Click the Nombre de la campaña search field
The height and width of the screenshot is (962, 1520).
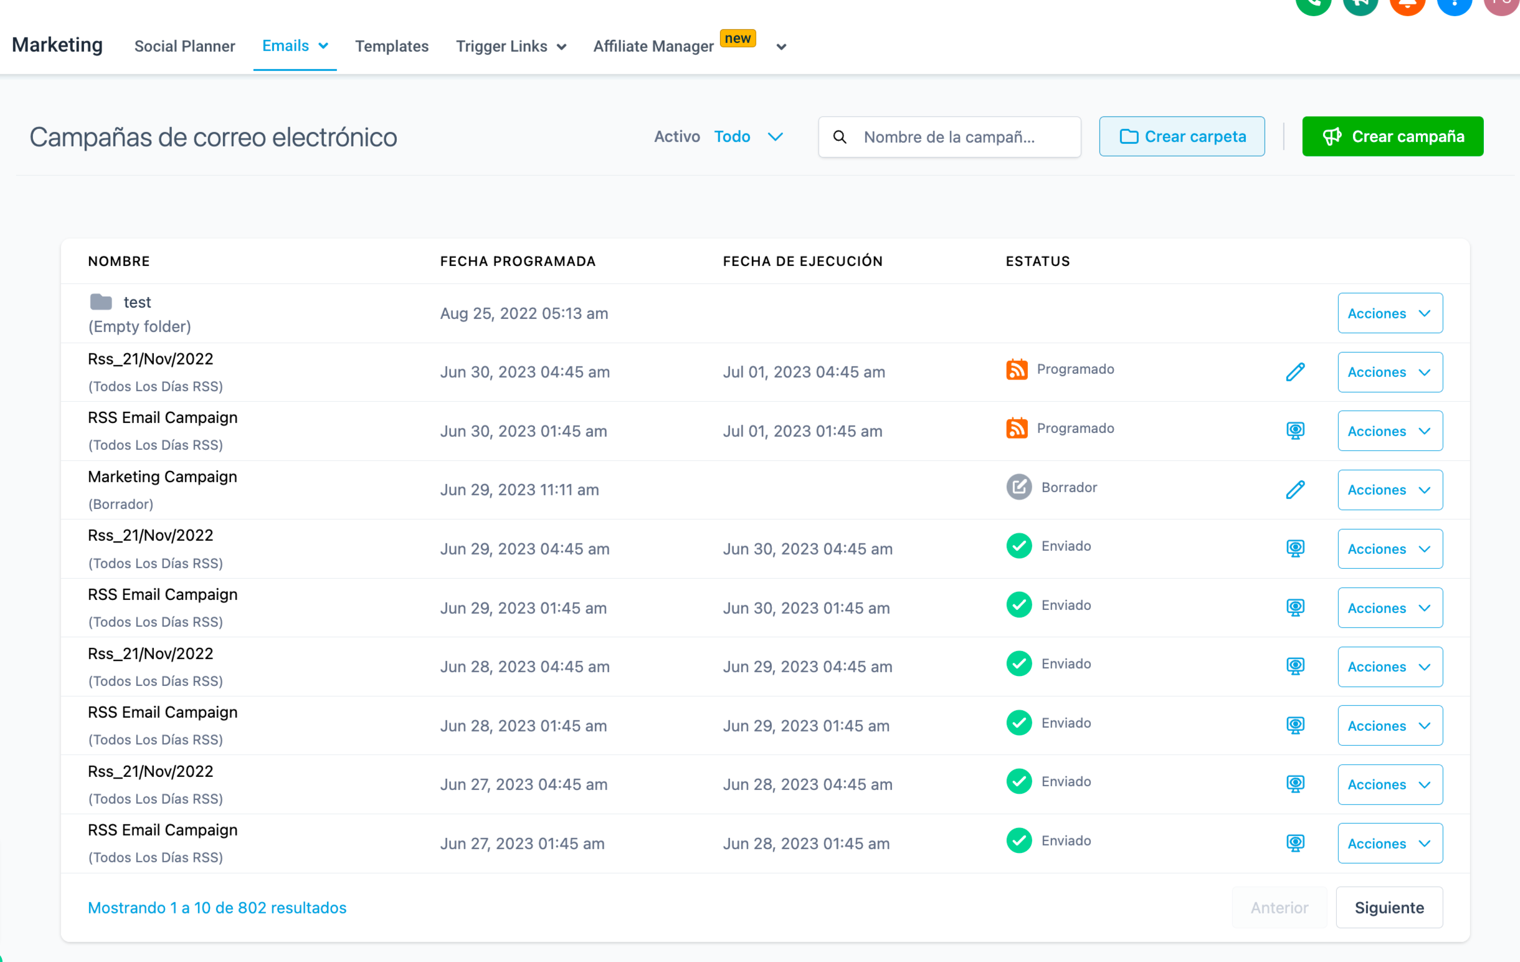tap(949, 137)
